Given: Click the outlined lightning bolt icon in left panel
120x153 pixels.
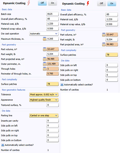Looking at the screenshot, I should tap(29, 3).
